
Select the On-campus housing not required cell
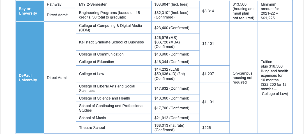coord(244,78)
